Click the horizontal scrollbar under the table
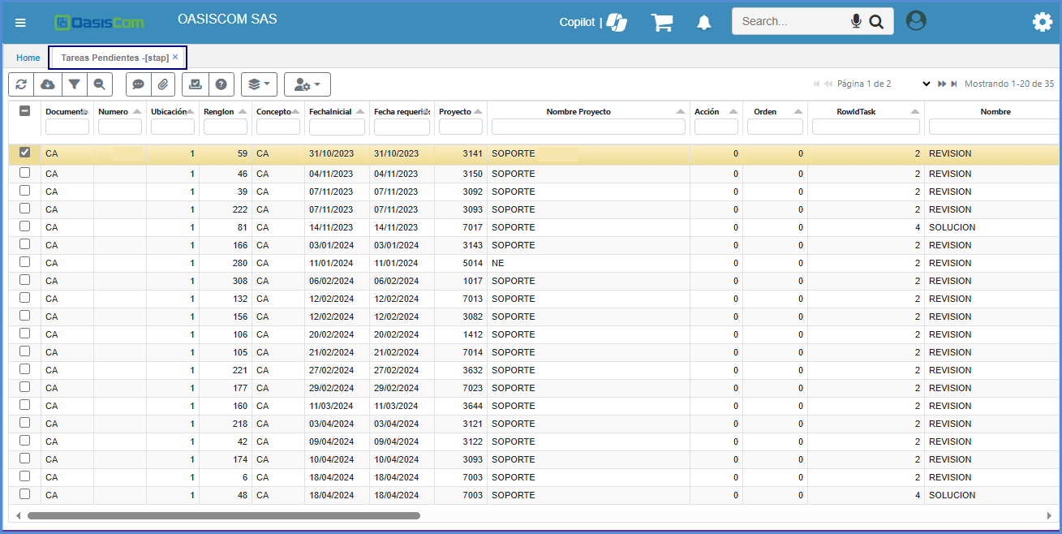This screenshot has height=534, width=1062. click(x=223, y=515)
